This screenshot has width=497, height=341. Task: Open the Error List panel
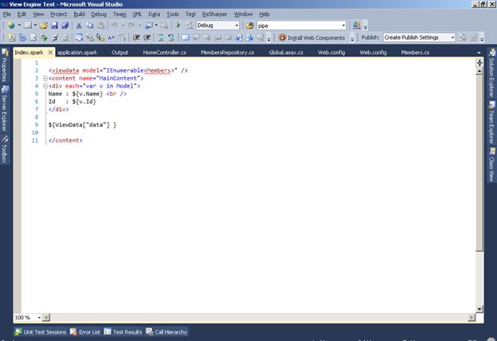coord(85,331)
